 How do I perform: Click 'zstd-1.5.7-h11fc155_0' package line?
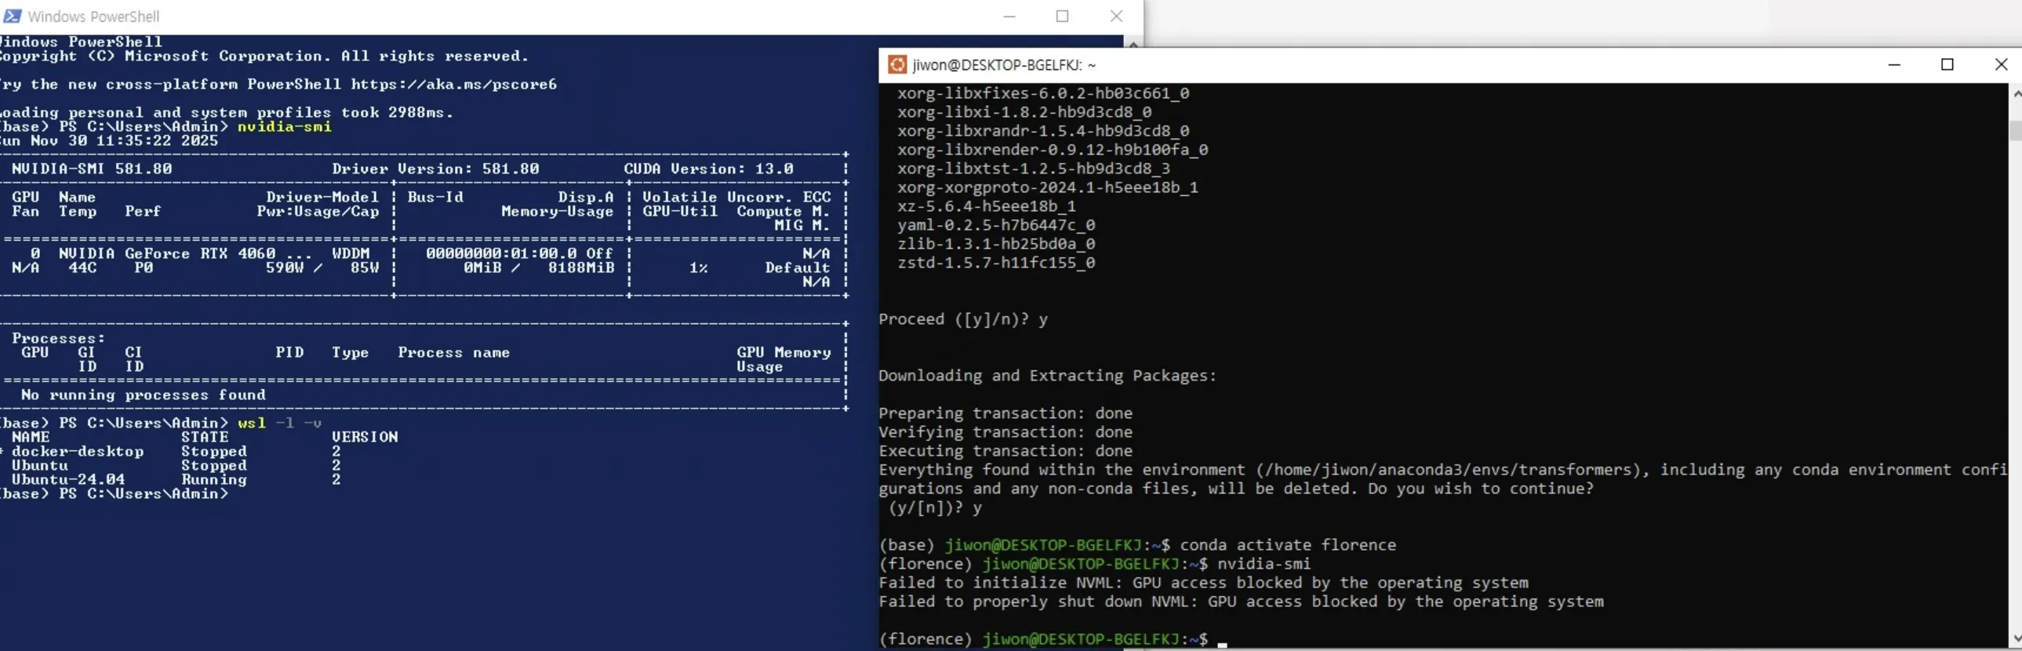point(996,263)
